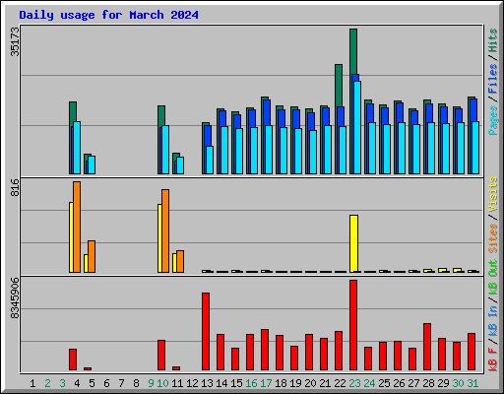Click the day 10 axis label

pyautogui.click(x=162, y=383)
